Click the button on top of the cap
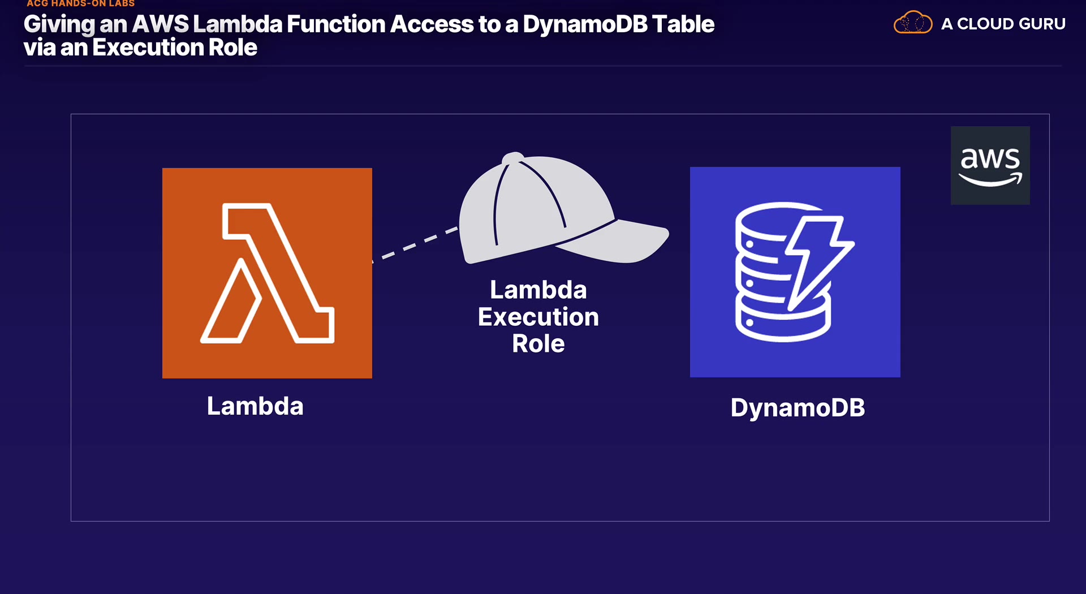The height and width of the screenshot is (594, 1086). pos(513,157)
